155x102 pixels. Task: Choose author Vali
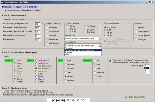15,66
